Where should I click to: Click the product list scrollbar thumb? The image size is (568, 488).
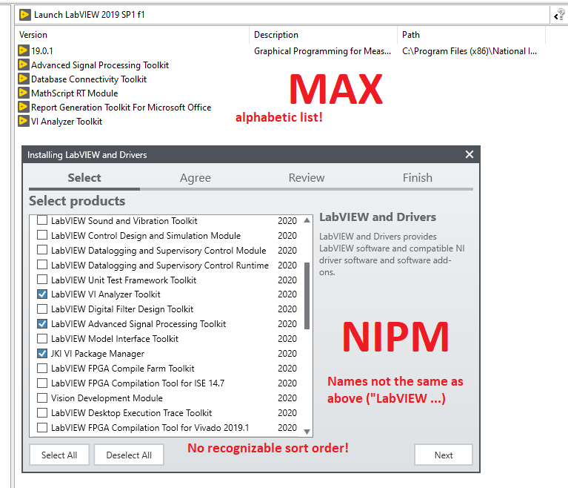pos(307,296)
